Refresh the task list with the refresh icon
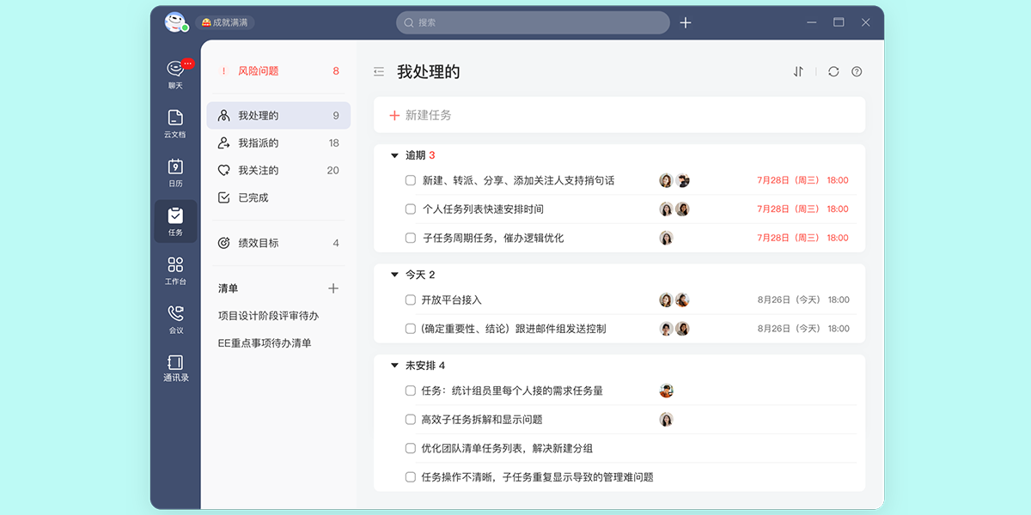Image resolution: width=1031 pixels, height=515 pixels. [x=833, y=72]
